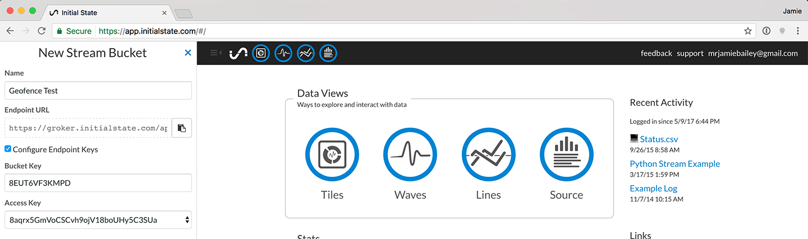Click the small Waves icon in top navbar

pos(283,53)
